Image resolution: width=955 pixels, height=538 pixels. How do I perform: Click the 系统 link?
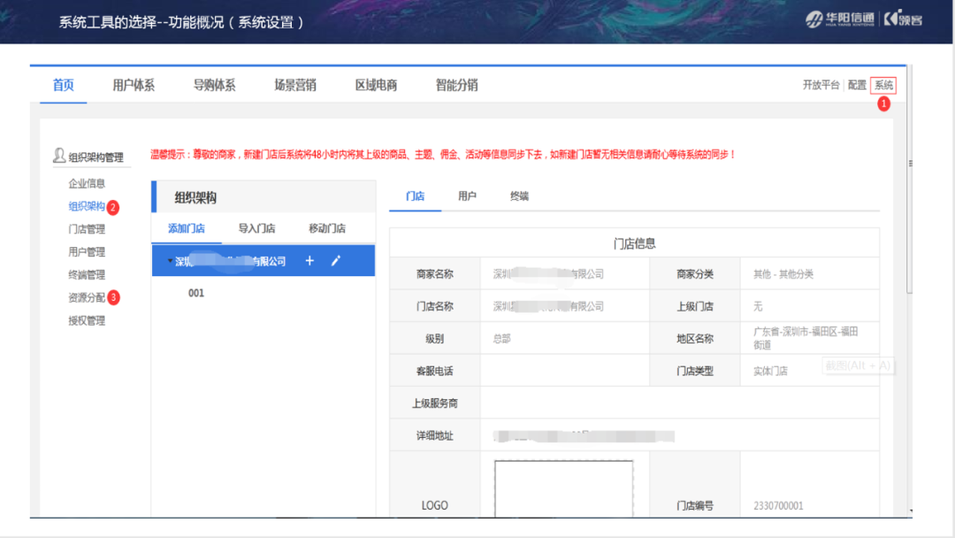[883, 85]
